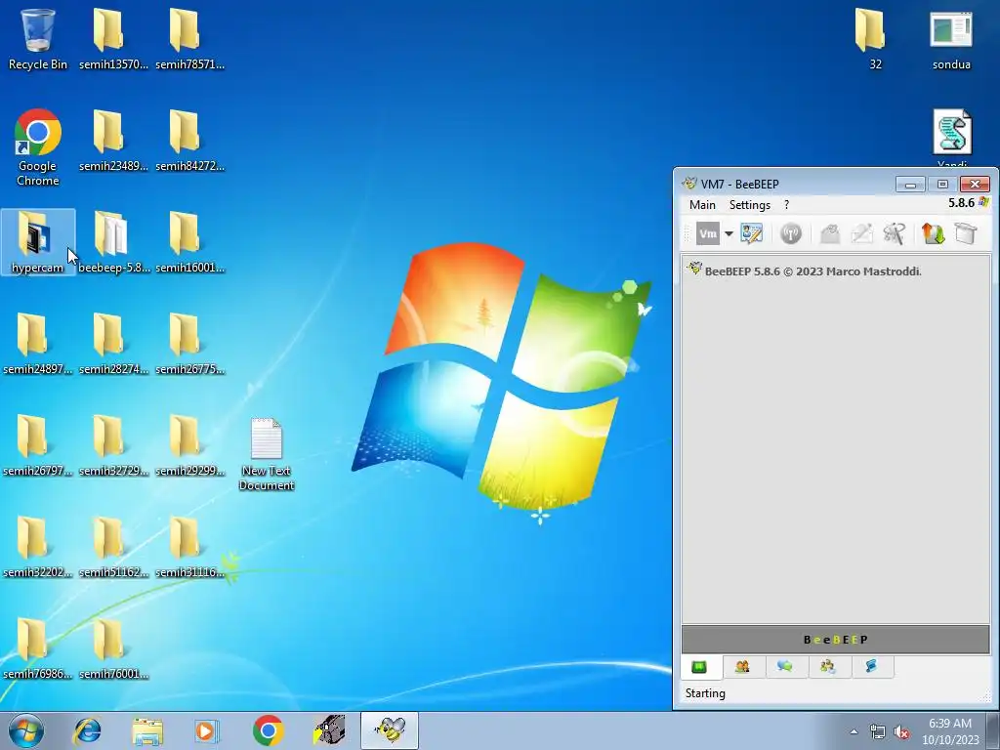
Task: Click the gray envelope message icon in toolbar
Action: pyautogui.click(x=830, y=233)
